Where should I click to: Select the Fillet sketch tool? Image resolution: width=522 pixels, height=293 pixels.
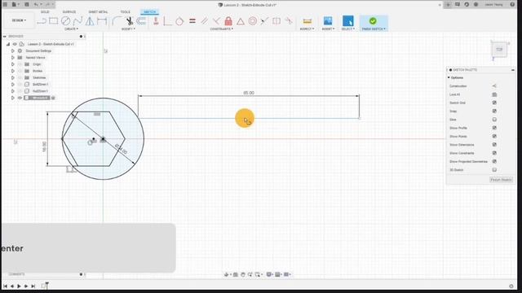117,21
